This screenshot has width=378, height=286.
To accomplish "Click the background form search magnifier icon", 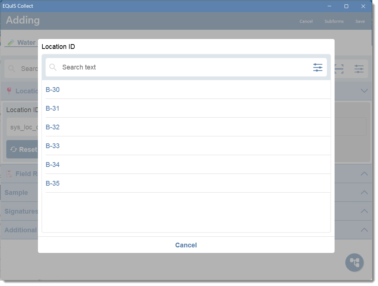I will tap(11, 69).
